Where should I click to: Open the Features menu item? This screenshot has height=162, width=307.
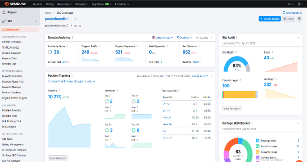(x=38, y=4)
